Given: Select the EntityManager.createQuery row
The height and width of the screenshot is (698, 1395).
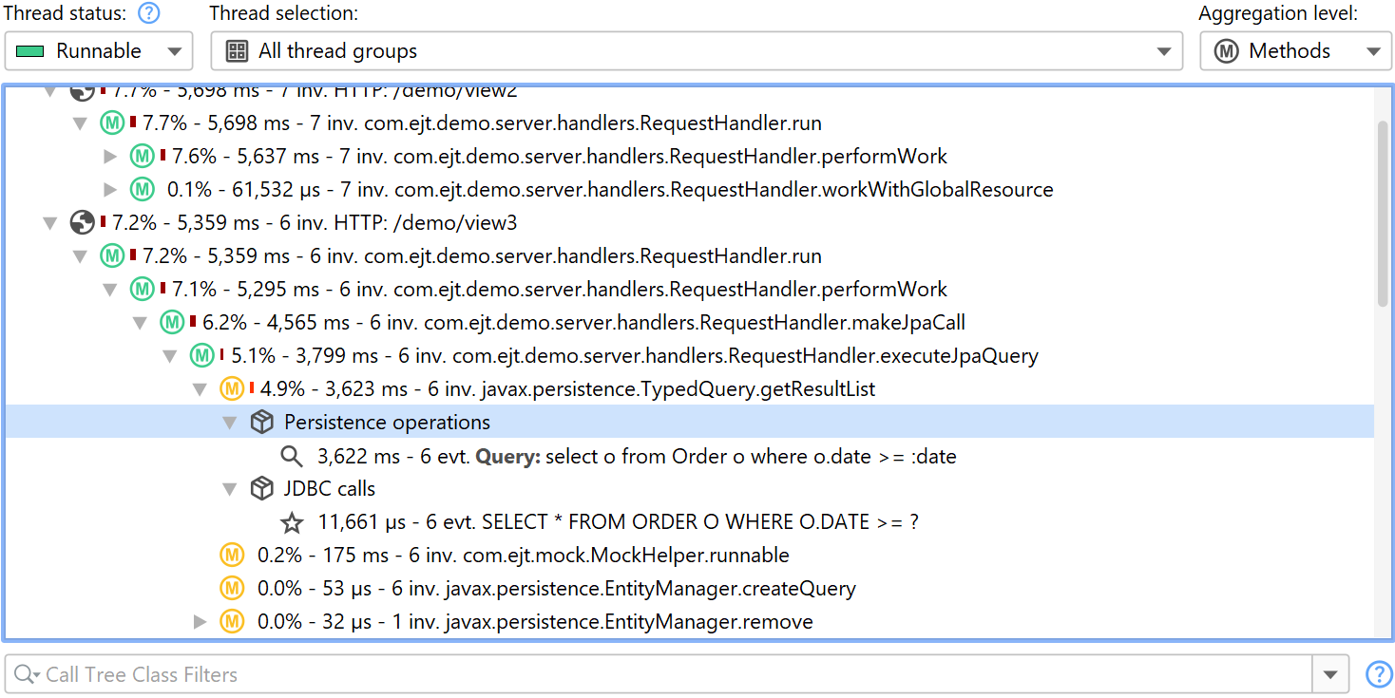Looking at the screenshot, I should point(556,589).
